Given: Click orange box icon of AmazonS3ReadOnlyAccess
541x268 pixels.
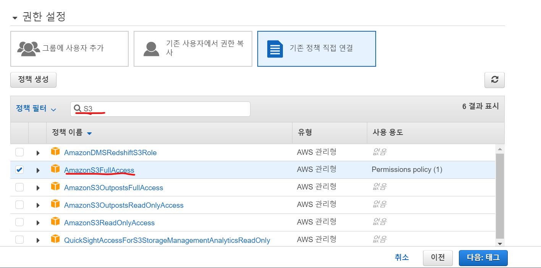Looking at the screenshot, I should coord(55,222).
